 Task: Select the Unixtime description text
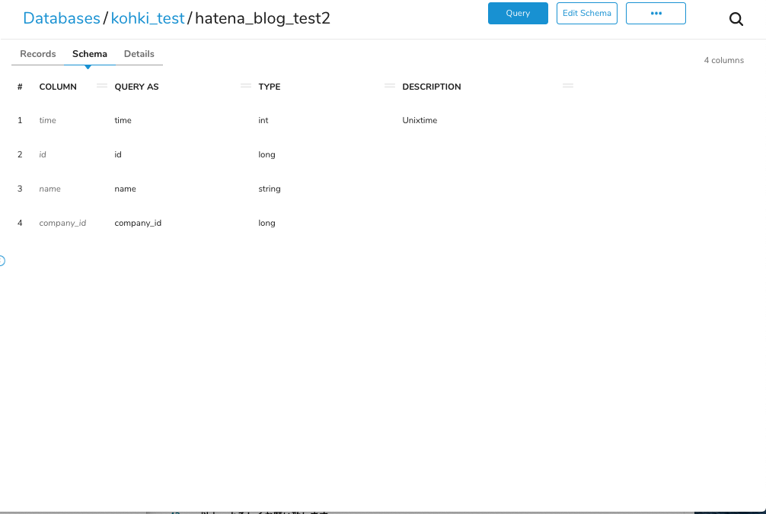tap(420, 120)
